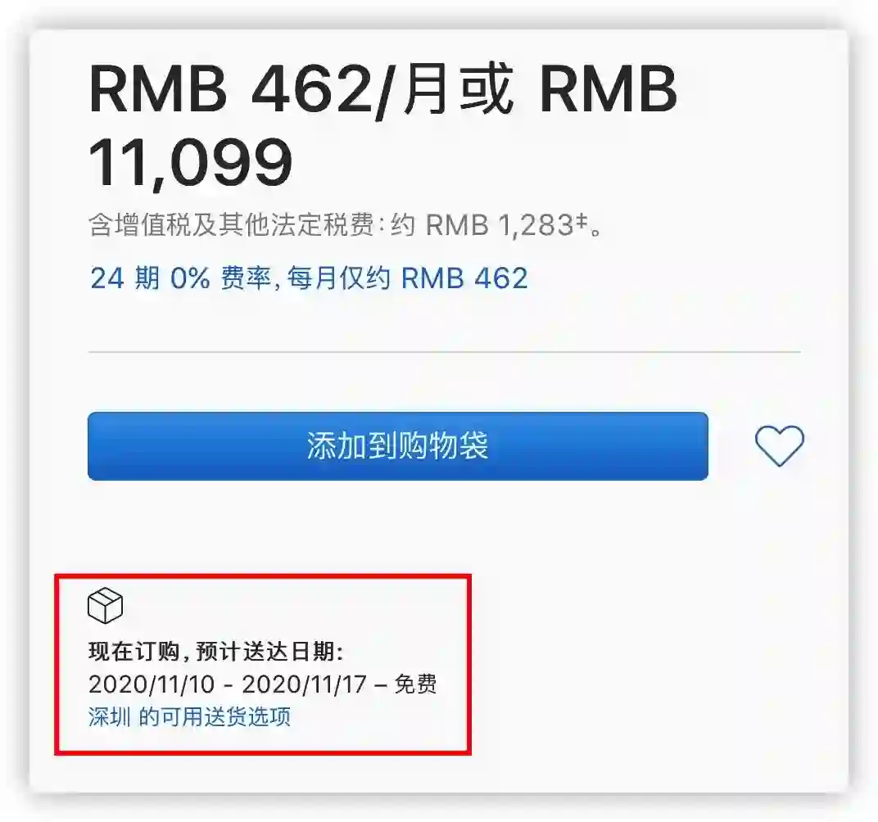Click RMB 462 inside the financing link

tap(464, 278)
